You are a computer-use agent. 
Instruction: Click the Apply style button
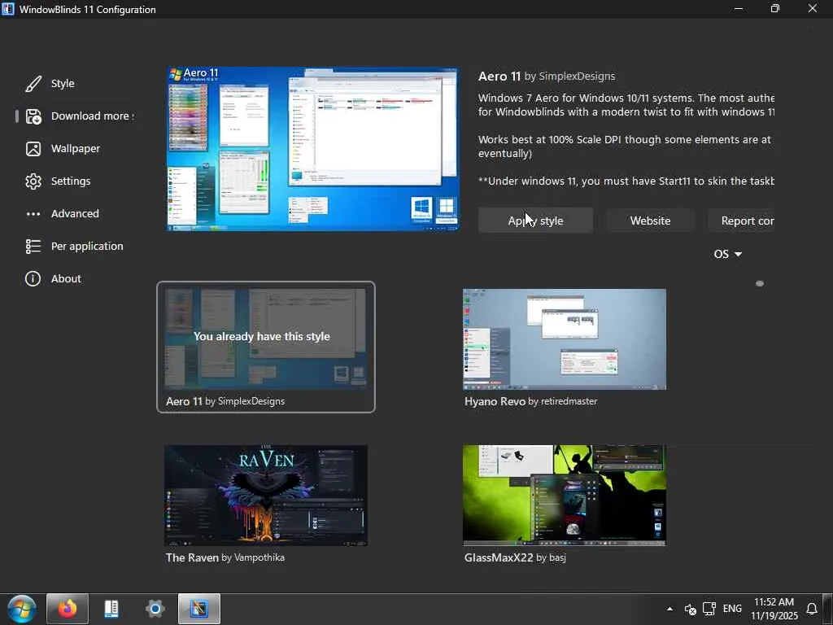[x=535, y=221]
